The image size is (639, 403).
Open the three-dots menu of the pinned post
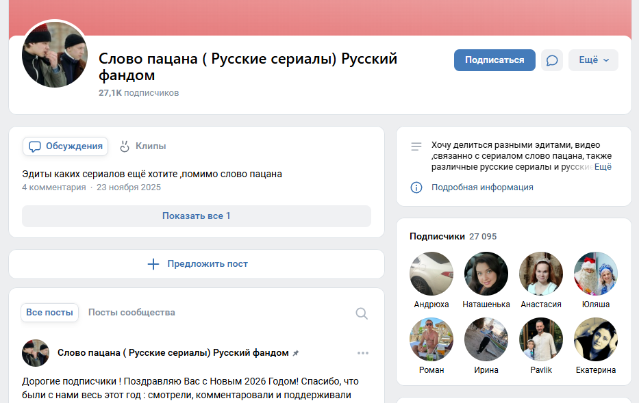(363, 353)
